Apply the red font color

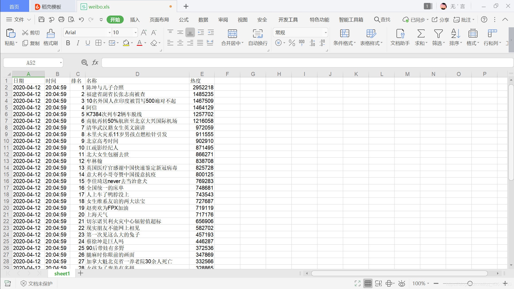tap(140, 43)
